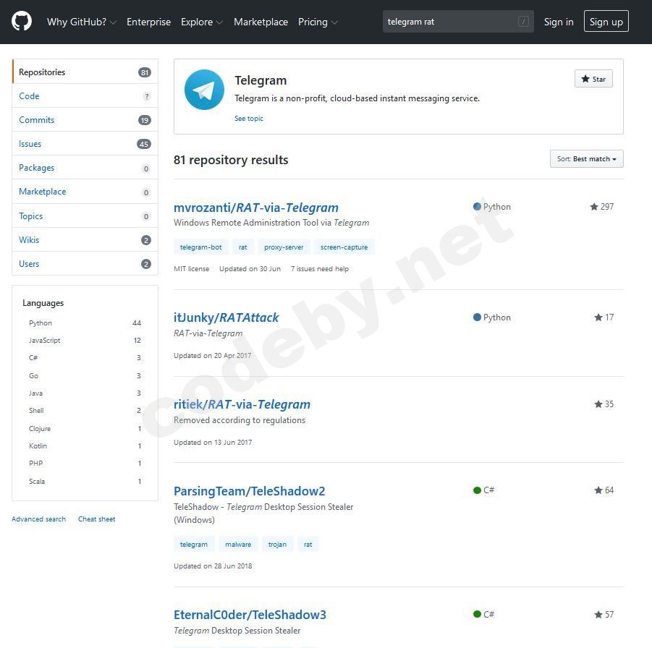Filter by JavaScript language
This screenshot has width=652, height=648.
pos(85,341)
